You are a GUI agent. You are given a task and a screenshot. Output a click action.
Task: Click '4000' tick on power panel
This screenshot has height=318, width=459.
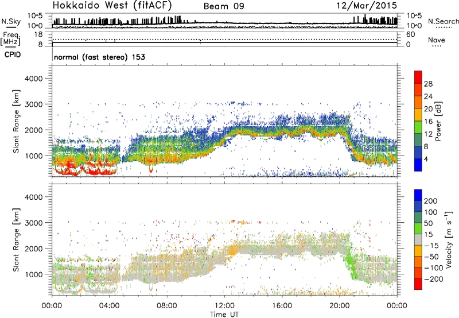tap(33, 79)
